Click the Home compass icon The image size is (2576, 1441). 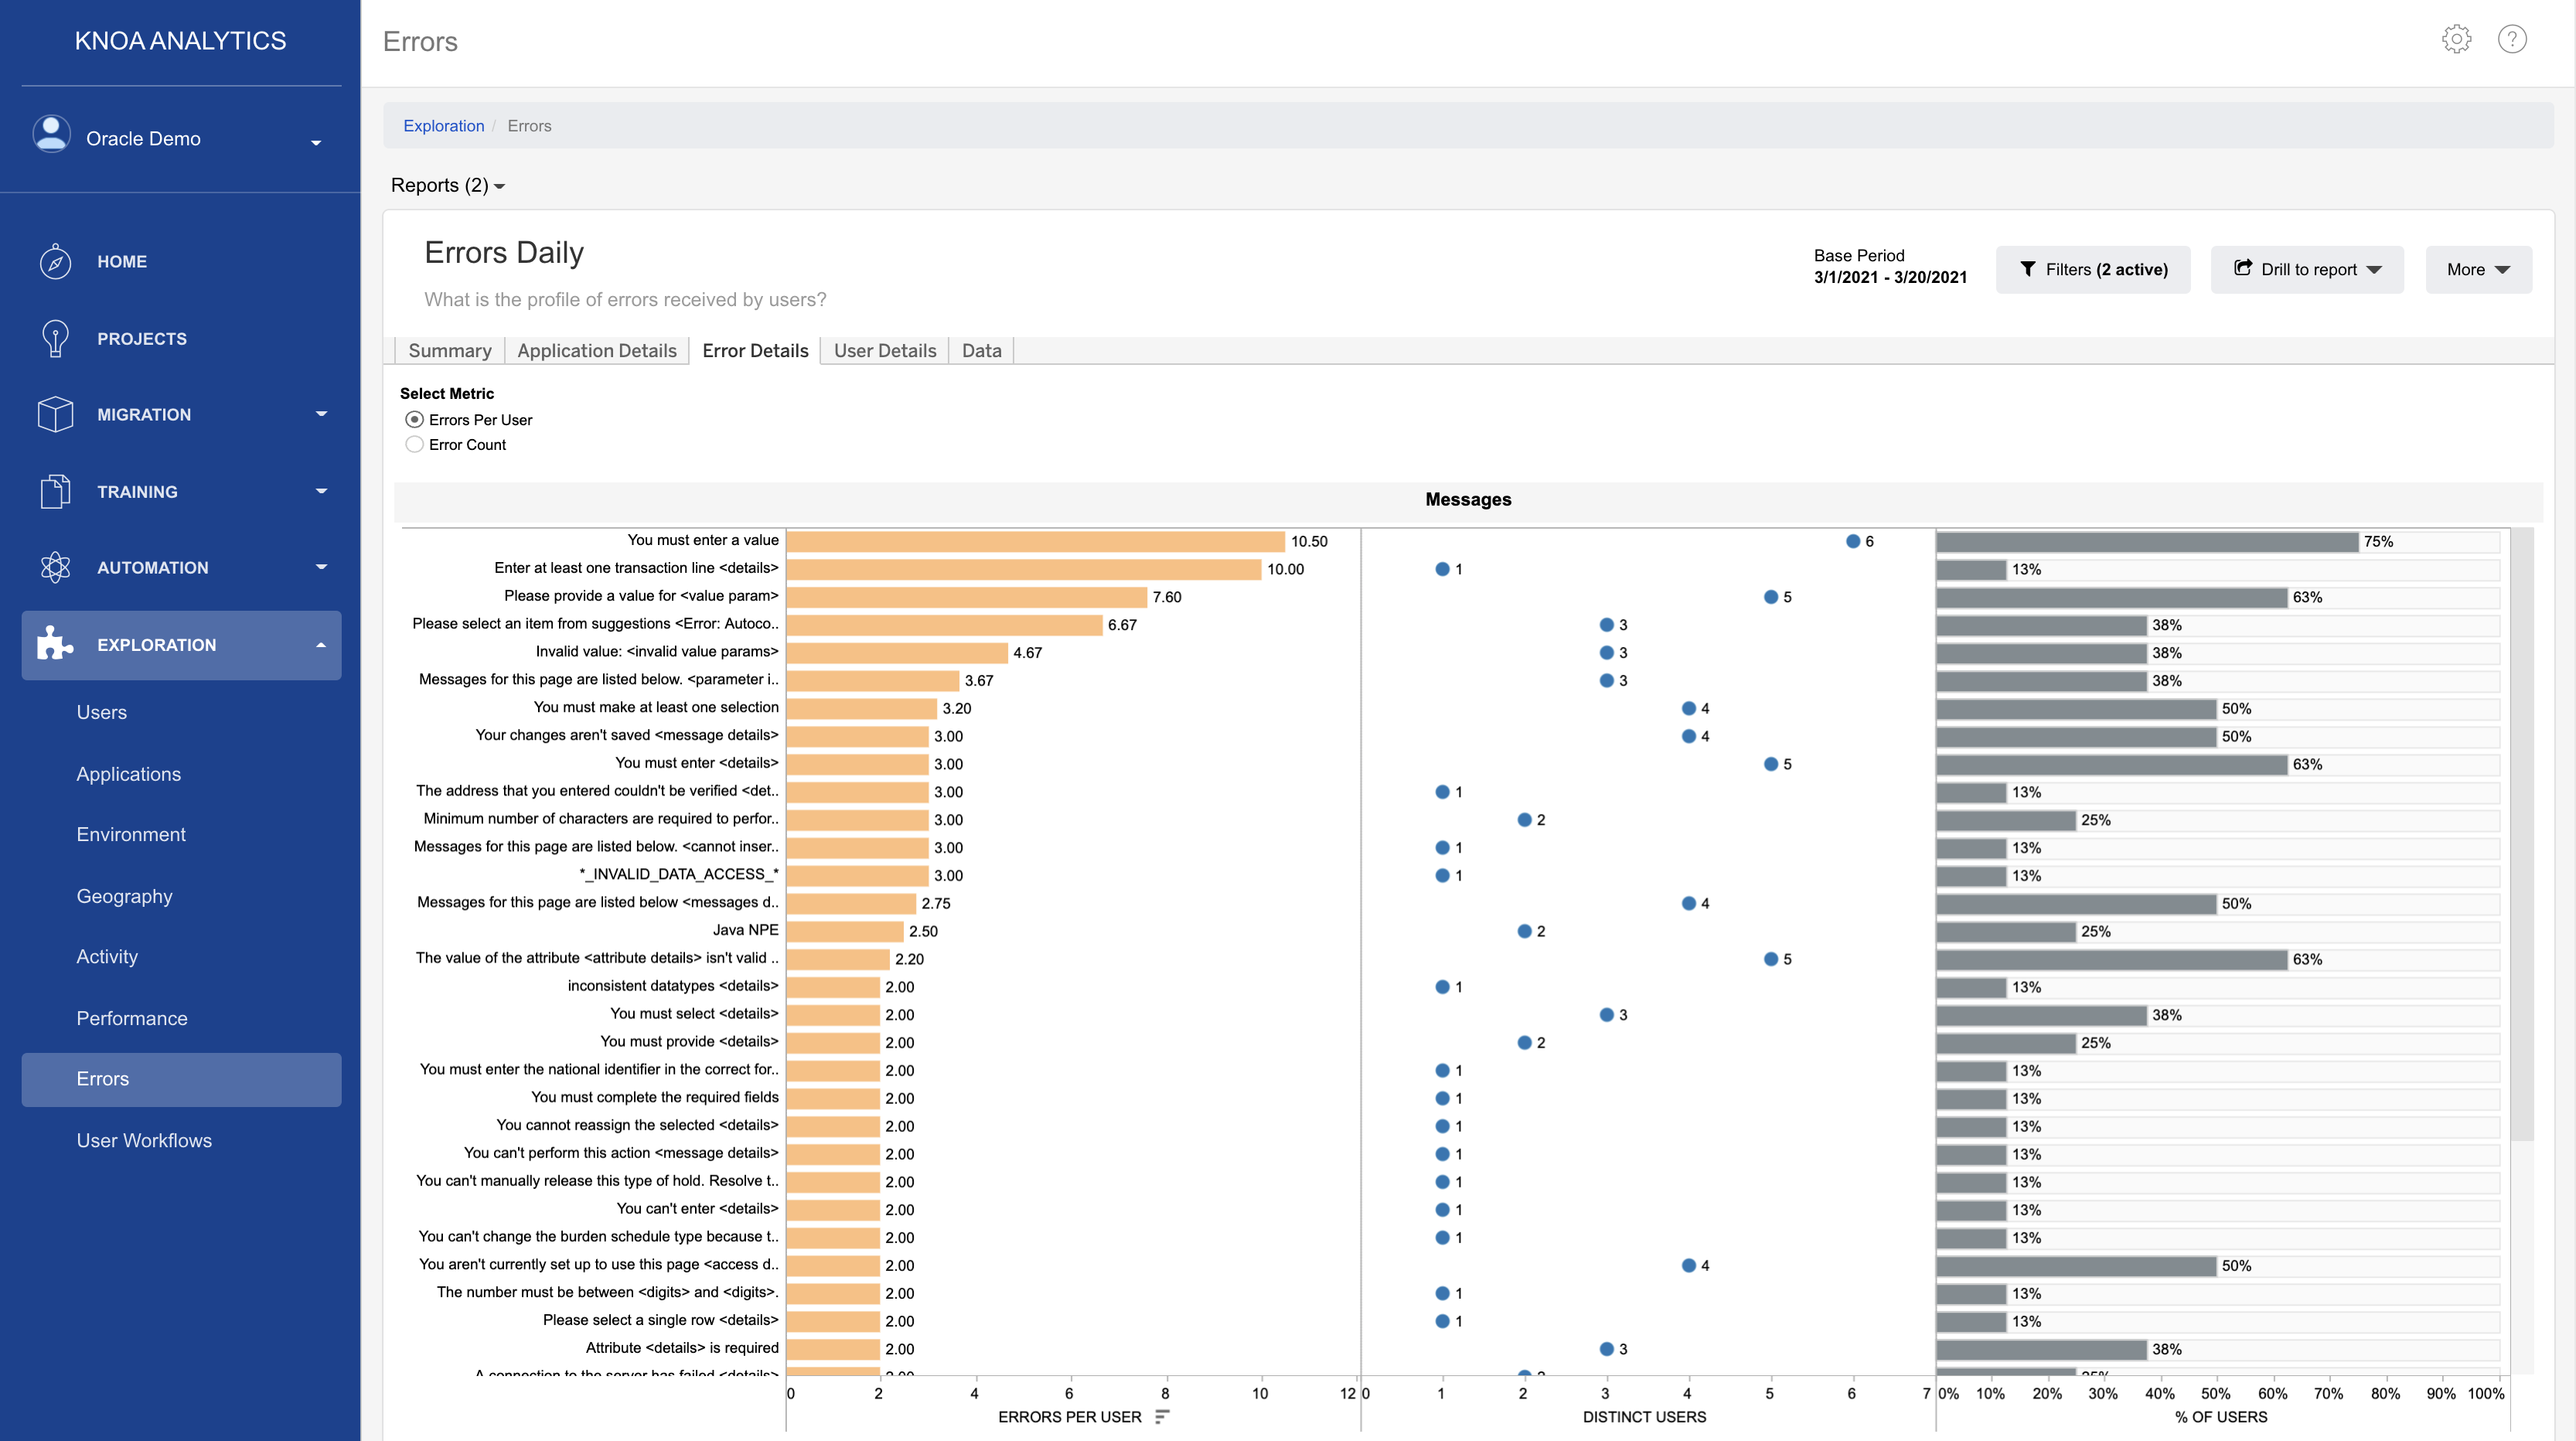click(55, 262)
